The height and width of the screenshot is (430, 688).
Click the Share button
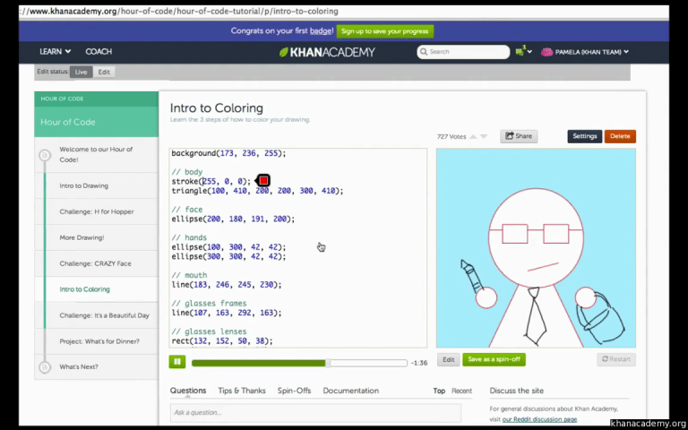pyautogui.click(x=519, y=136)
